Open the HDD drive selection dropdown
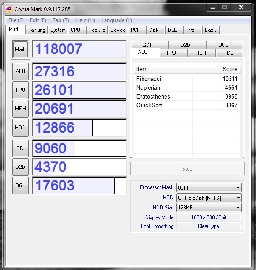Viewport: 256px width, 270px height. coord(209,198)
